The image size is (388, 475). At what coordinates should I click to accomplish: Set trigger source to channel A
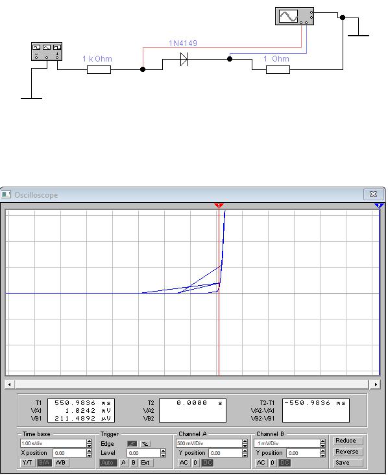(x=123, y=463)
